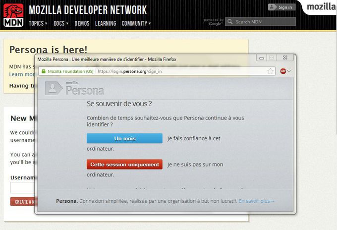
Task: Click the Persona is here! heading
Action: (x=49, y=50)
